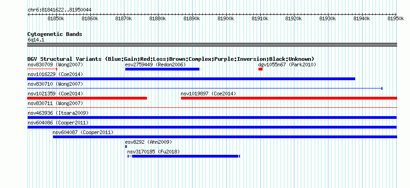The height and width of the screenshot is (188, 410).
Task: Click the thin blue nsv830710 line
Action: (x=205, y=88)
